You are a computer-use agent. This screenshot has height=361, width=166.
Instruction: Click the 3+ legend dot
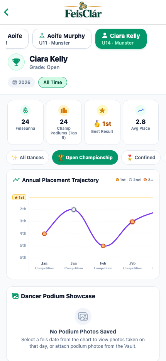[145, 180]
